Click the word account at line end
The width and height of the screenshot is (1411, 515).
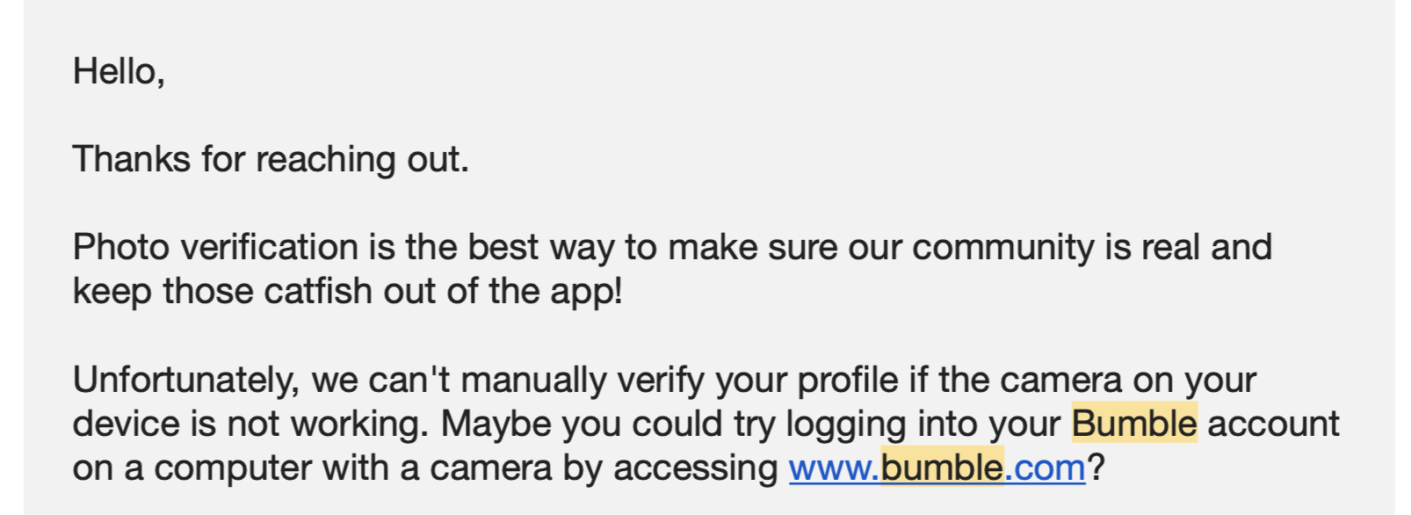click(1273, 424)
